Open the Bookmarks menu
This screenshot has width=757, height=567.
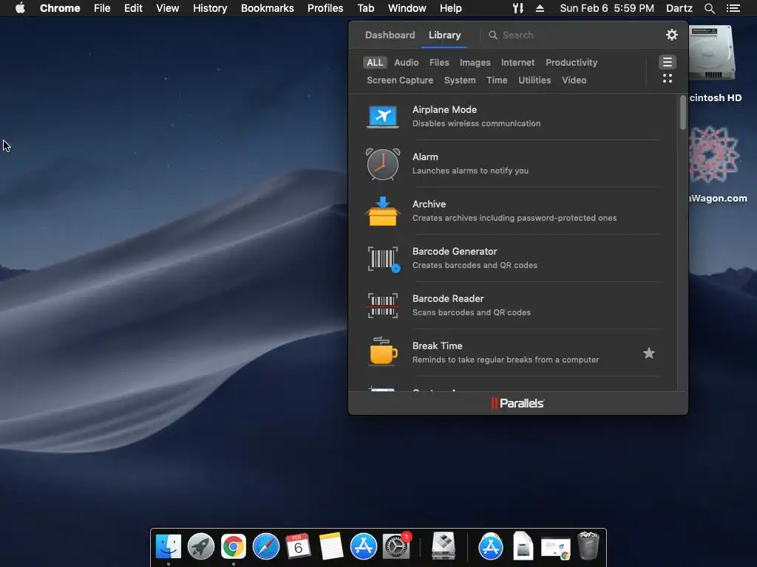click(x=268, y=8)
